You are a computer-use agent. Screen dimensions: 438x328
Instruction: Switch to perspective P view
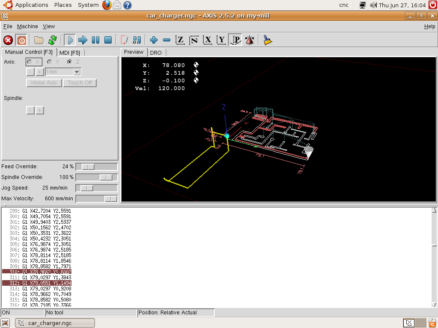tap(235, 40)
